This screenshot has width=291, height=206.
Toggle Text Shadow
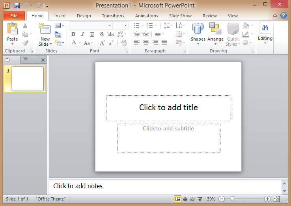(x=101, y=34)
